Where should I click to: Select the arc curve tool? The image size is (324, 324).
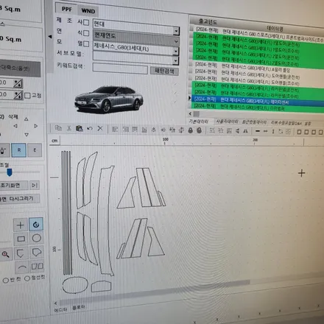(22, 267)
